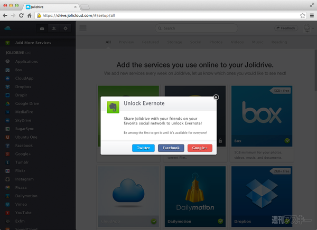Reload the page in browser

[x=21, y=15]
